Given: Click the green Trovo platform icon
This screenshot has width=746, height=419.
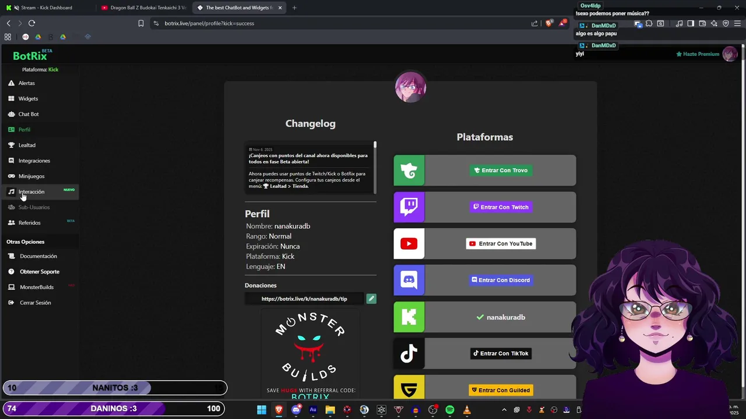Looking at the screenshot, I should point(409,171).
